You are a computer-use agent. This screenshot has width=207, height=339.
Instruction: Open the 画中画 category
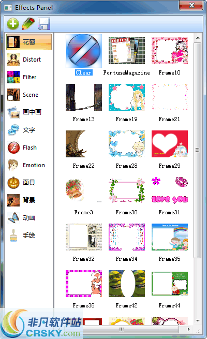[x=29, y=112]
